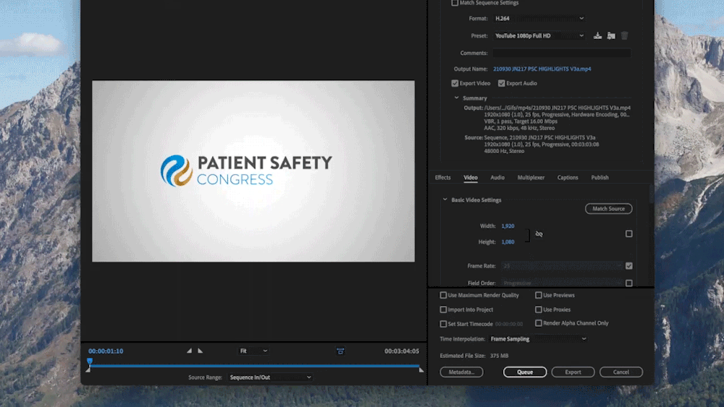Click the Delete Preset trash icon

tap(624, 35)
